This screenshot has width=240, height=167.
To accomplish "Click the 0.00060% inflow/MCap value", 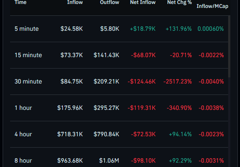I will (x=211, y=29).
